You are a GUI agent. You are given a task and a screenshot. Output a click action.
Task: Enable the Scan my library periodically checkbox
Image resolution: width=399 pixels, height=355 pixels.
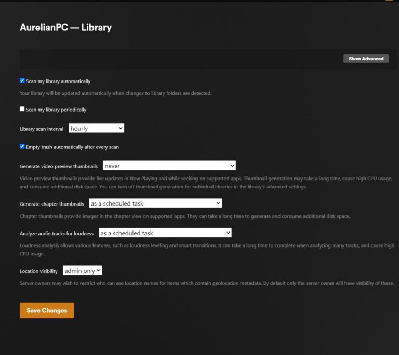click(x=22, y=109)
